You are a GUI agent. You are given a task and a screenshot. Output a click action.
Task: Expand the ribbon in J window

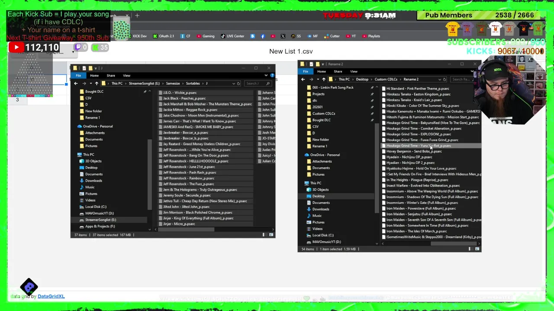tap(266, 76)
